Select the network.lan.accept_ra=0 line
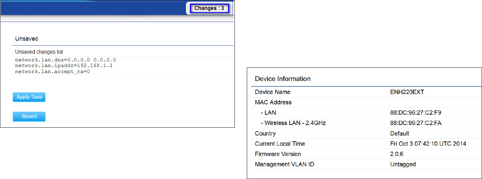482x179 pixels. click(x=53, y=71)
